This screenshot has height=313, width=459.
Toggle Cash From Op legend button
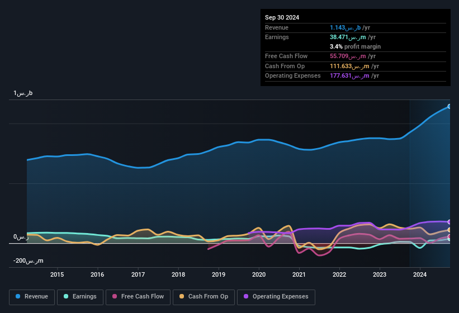tap(203, 297)
